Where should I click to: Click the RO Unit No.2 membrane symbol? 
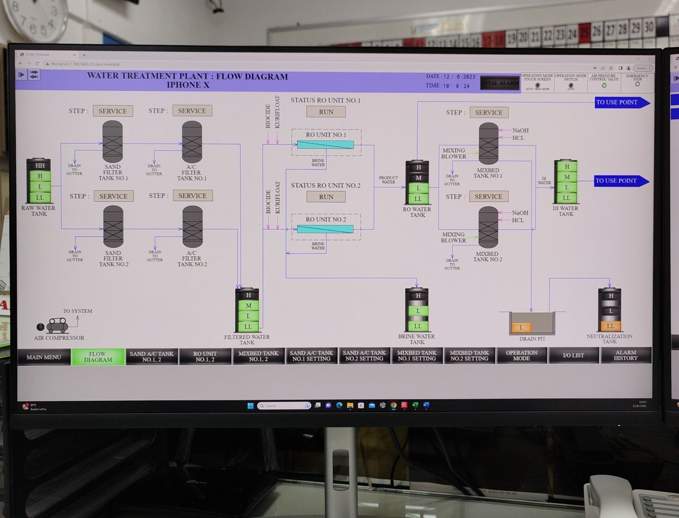(x=325, y=229)
